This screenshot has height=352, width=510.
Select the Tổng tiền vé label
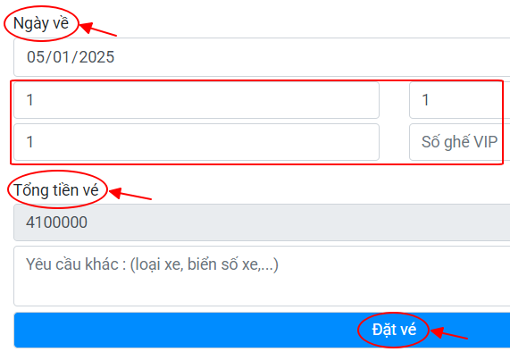tap(56, 190)
